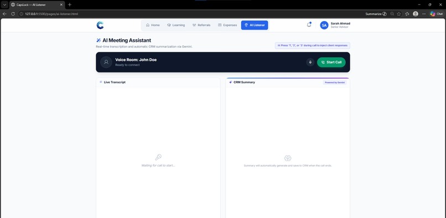Open notifications bell icon
Screen dimensions: 446x218
click(x=309, y=25)
